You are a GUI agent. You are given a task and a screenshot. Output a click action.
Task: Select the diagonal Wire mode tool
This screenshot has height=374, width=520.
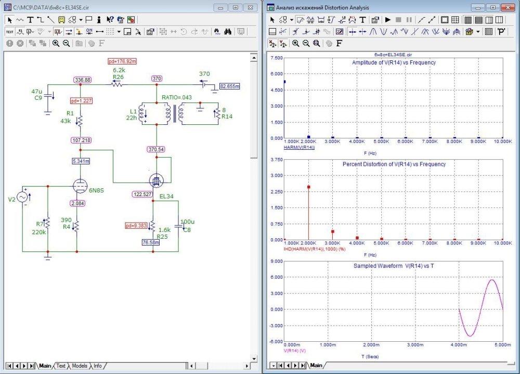click(51, 20)
